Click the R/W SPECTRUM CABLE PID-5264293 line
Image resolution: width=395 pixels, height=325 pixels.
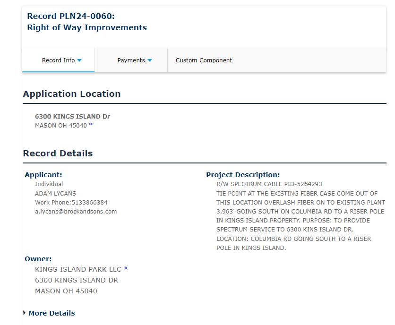pos(269,184)
